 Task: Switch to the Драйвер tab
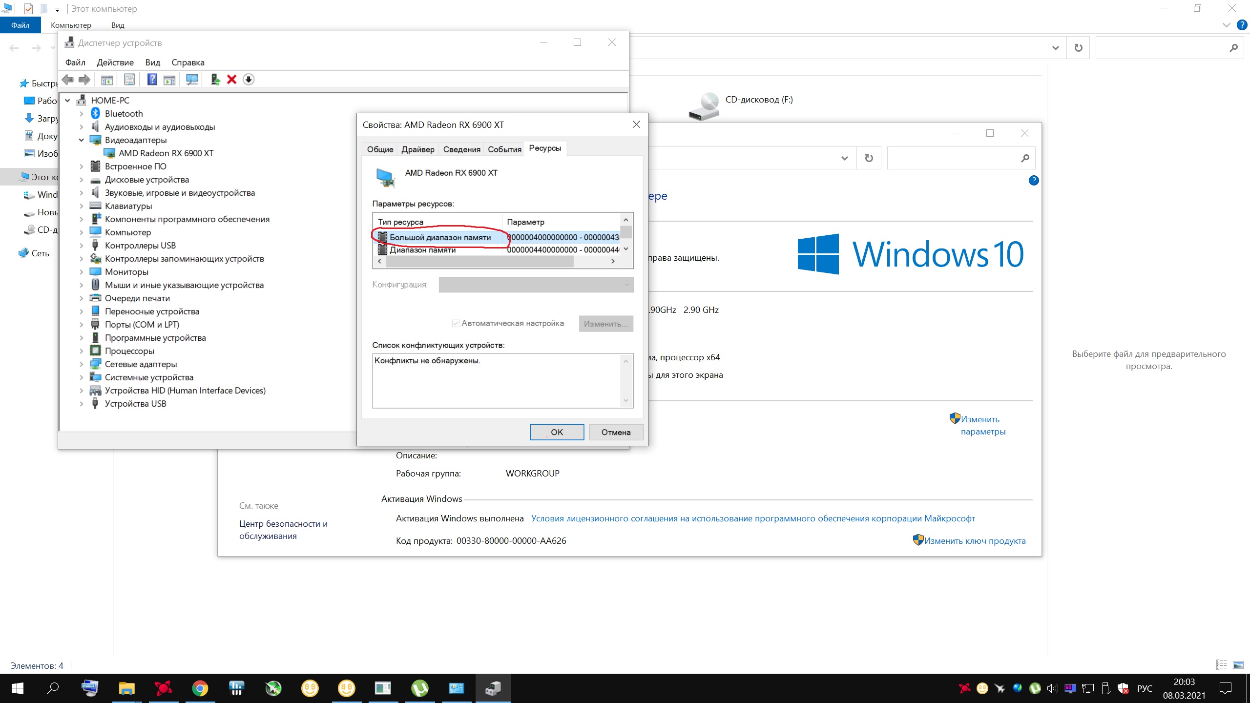[x=417, y=149]
